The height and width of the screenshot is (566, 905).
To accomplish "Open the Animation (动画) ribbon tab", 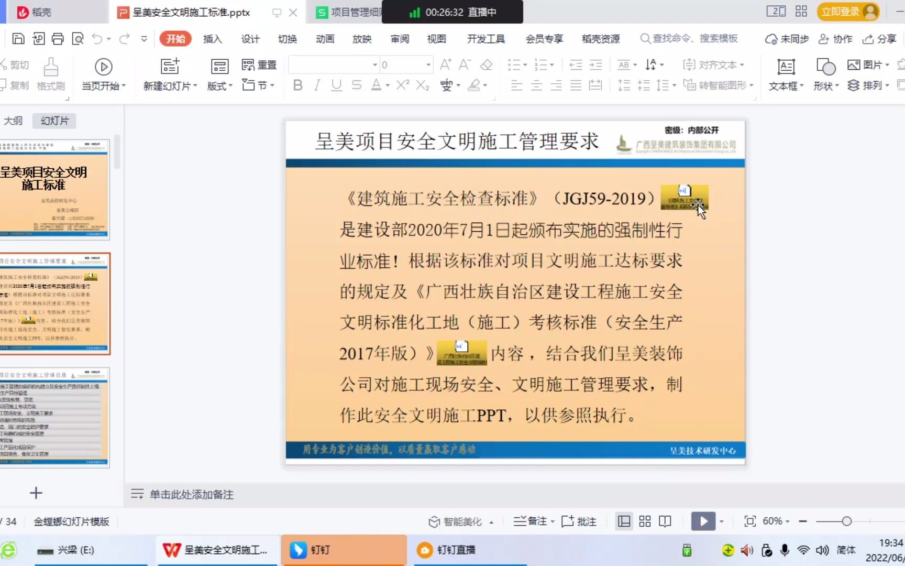I will 325,39.
